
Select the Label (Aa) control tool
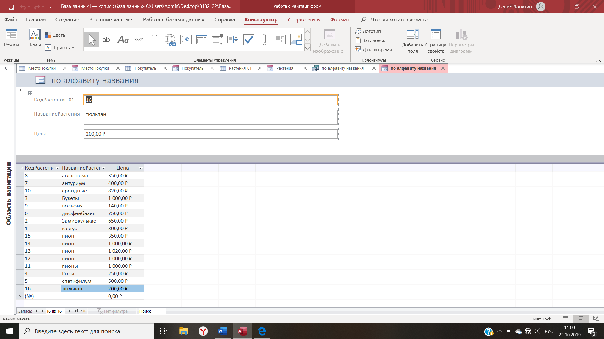(123, 40)
